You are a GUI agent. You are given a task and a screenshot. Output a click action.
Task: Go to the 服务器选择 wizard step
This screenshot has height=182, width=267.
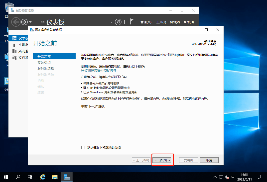(x=46, y=69)
